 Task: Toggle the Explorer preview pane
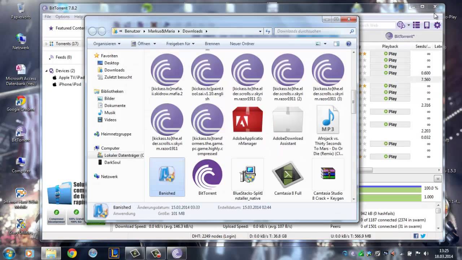pyautogui.click(x=336, y=44)
